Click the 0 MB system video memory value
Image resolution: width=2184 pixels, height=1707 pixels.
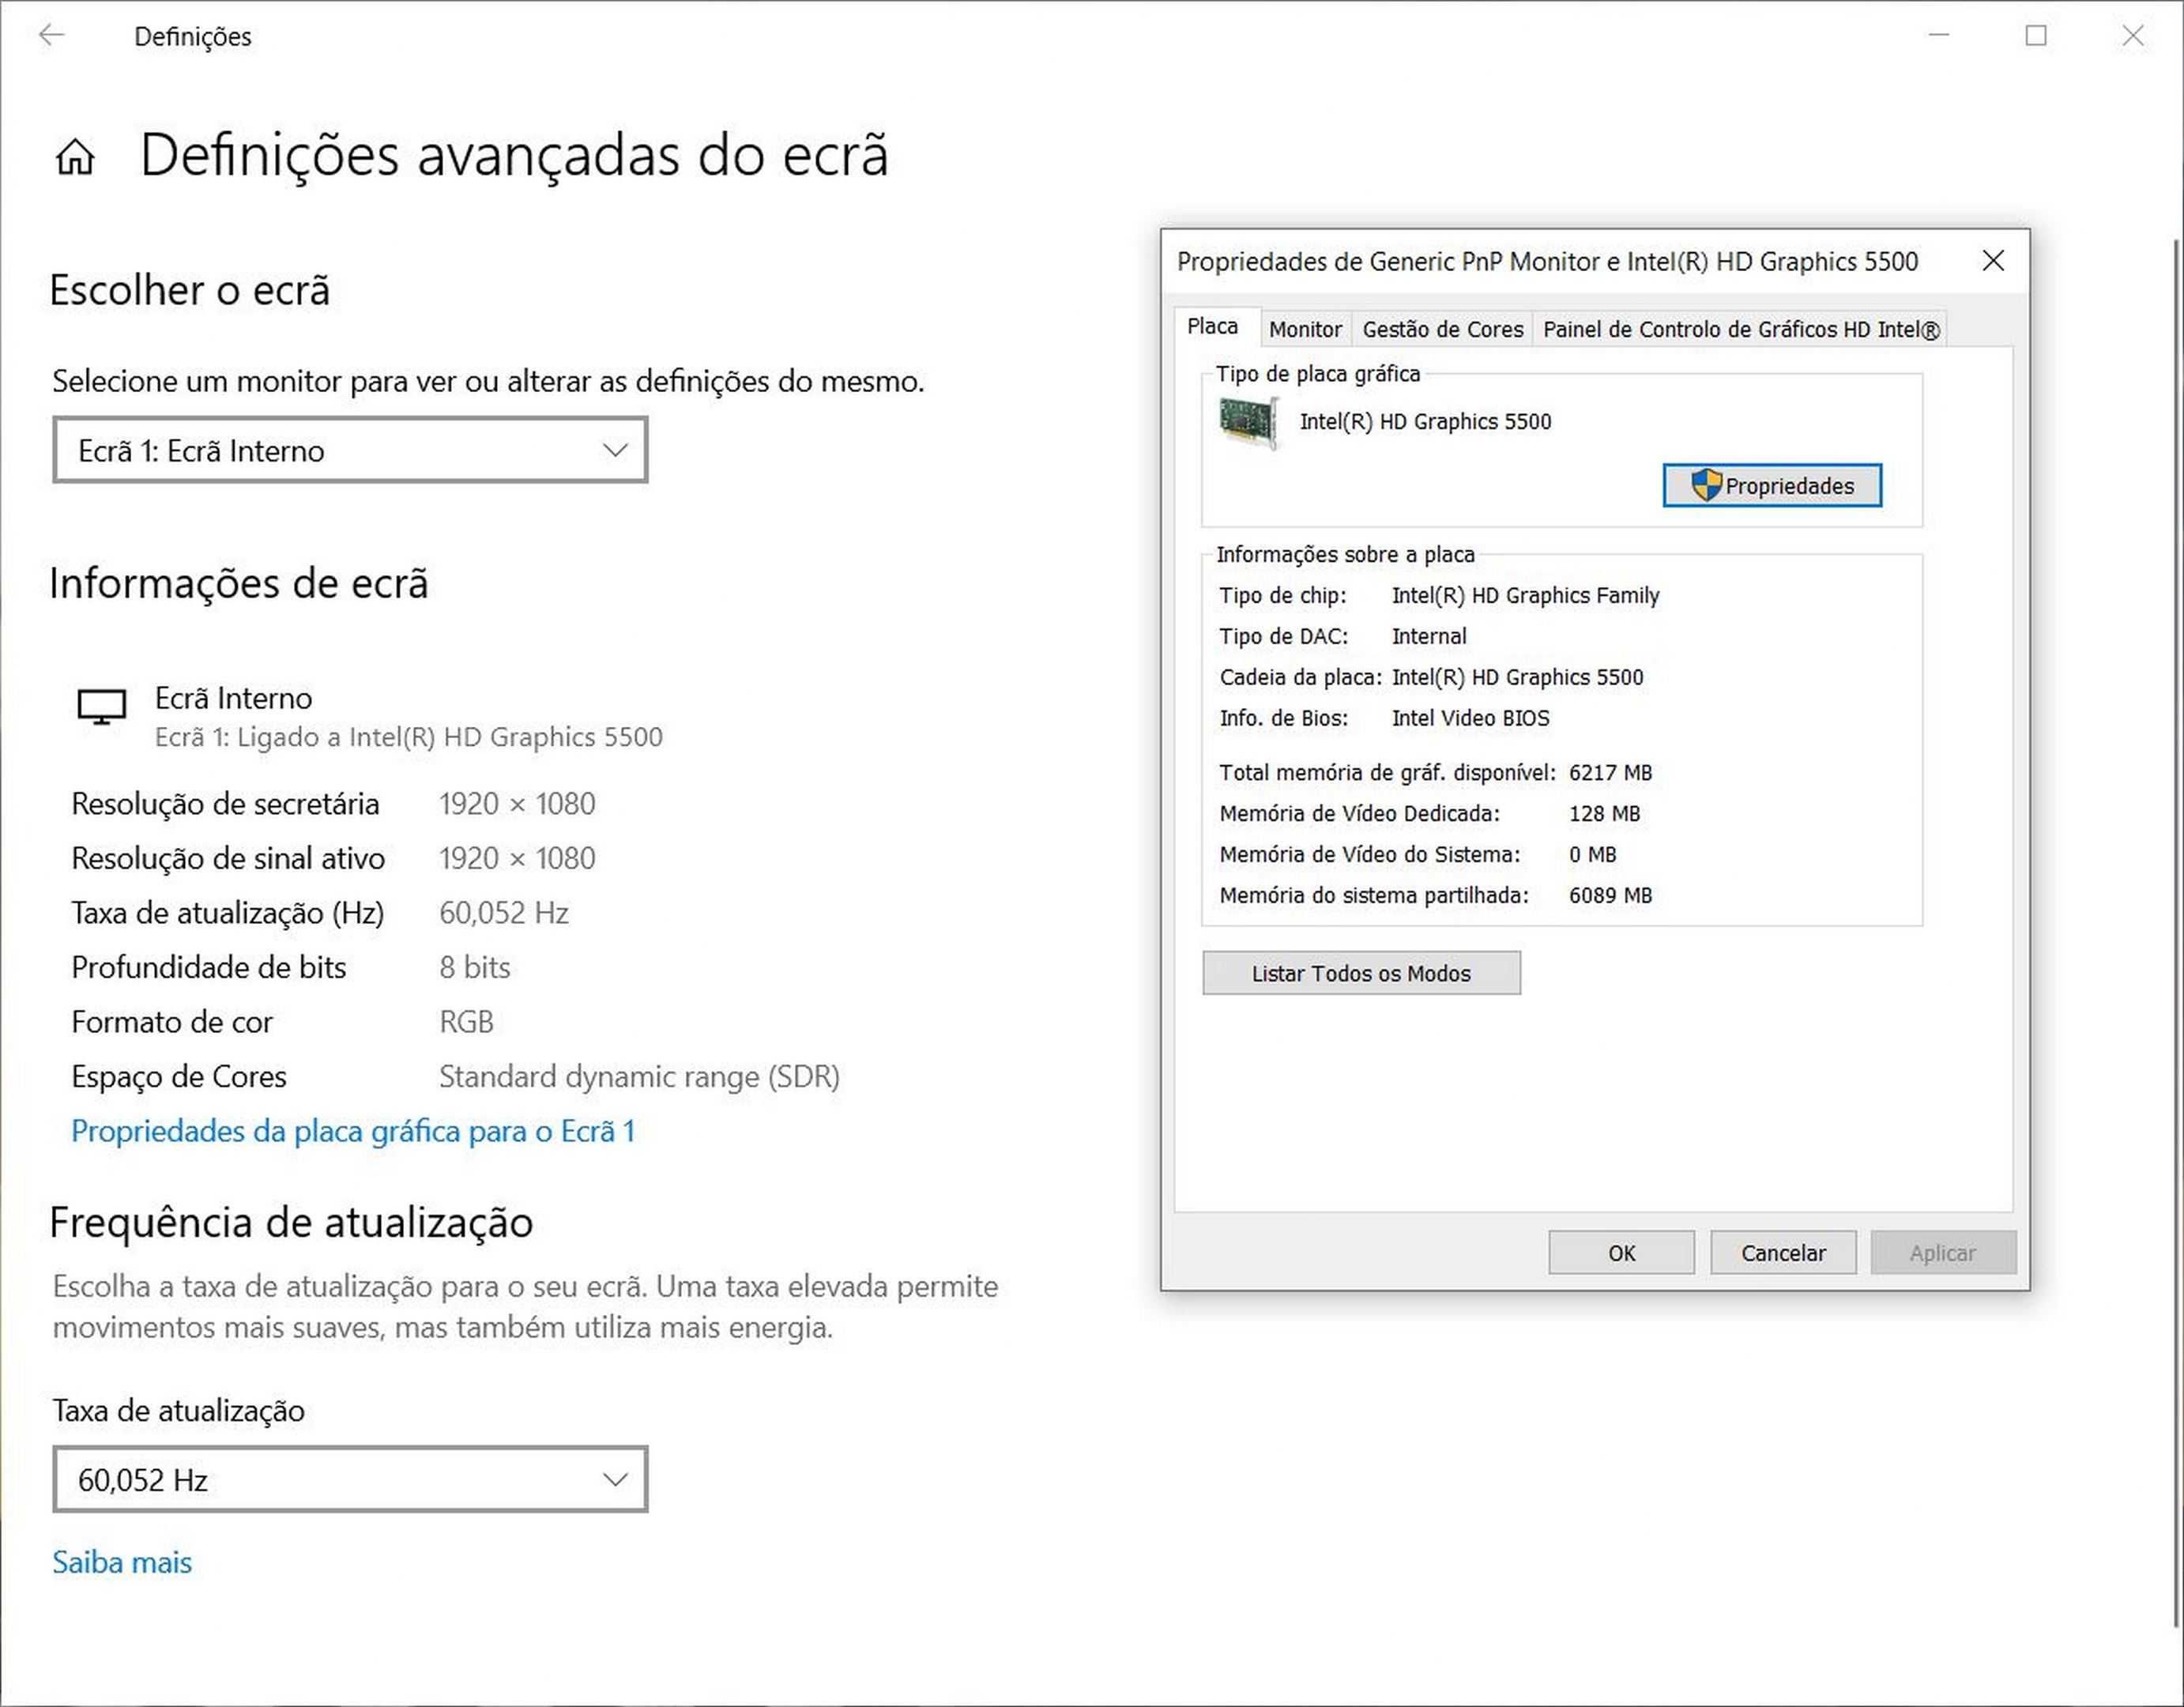tap(1592, 854)
